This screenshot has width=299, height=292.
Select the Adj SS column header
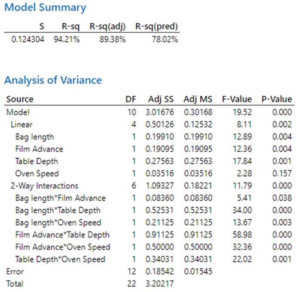tap(161, 99)
